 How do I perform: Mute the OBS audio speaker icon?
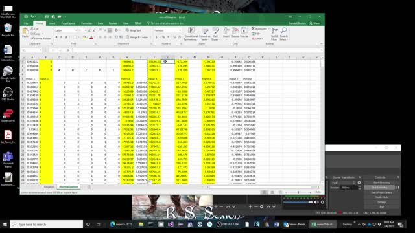316,202
